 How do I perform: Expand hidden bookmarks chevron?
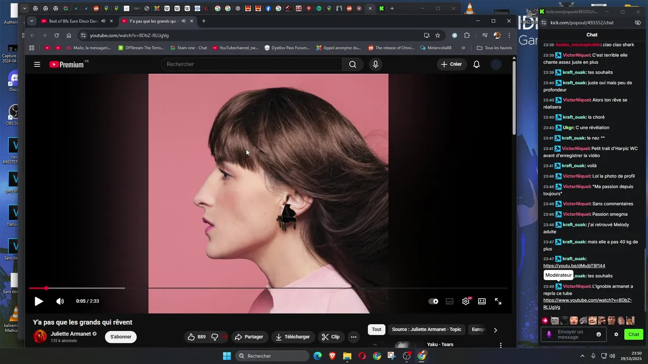click(x=463, y=48)
